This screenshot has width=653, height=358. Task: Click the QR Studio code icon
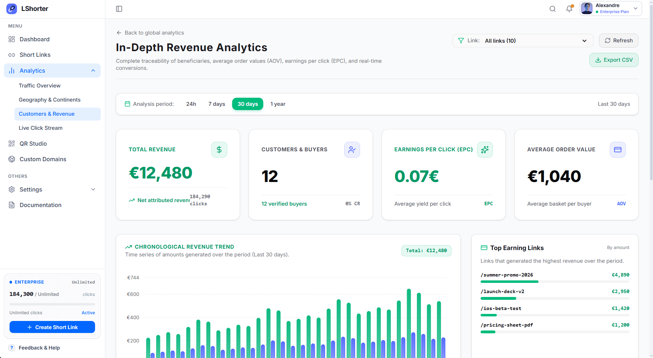(x=12, y=144)
